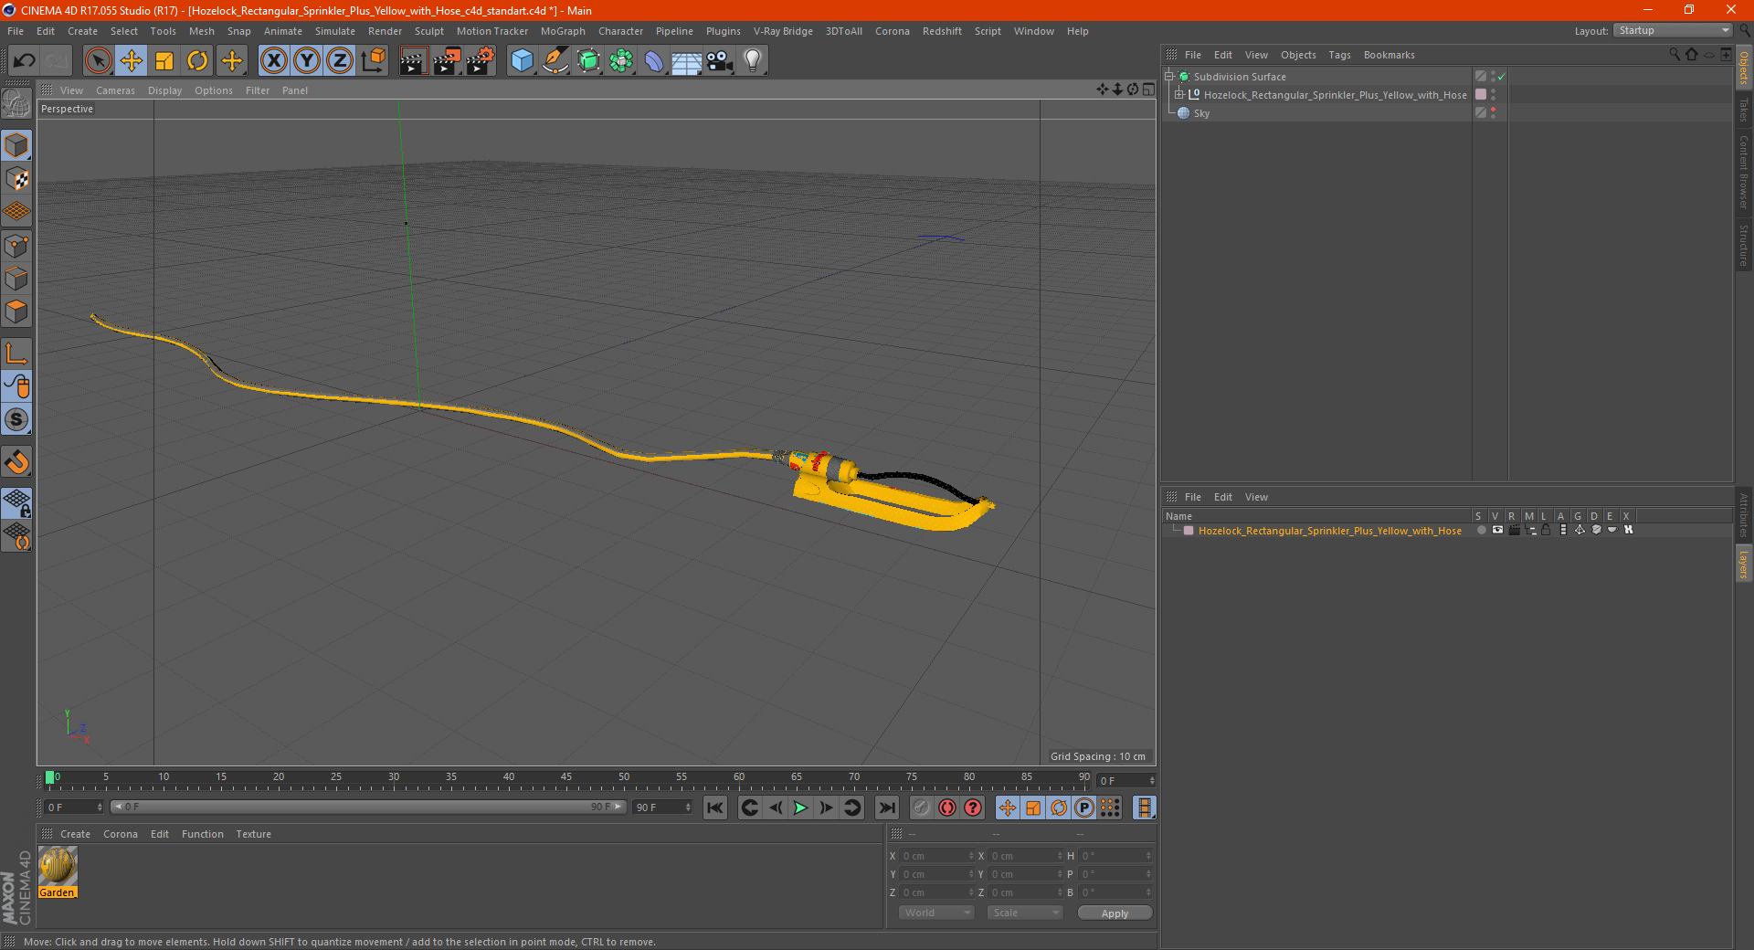Screen dimensions: 1754x950
Task: Open Edit Render Settings icon
Action: point(481,61)
